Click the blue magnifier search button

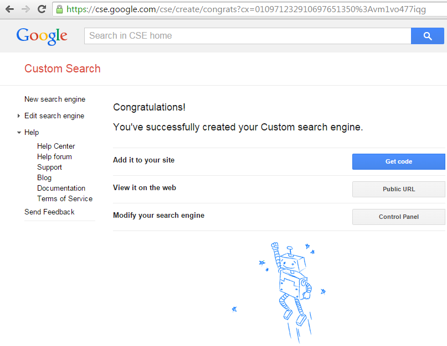coord(427,36)
